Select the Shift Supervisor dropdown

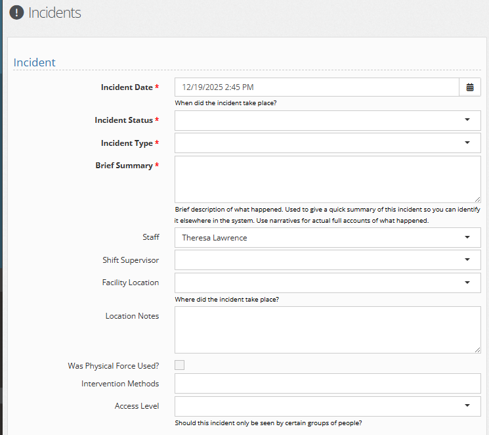327,260
